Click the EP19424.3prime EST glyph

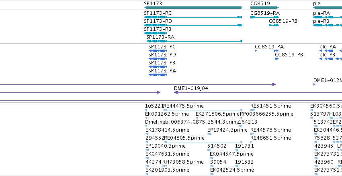tap(209, 134)
